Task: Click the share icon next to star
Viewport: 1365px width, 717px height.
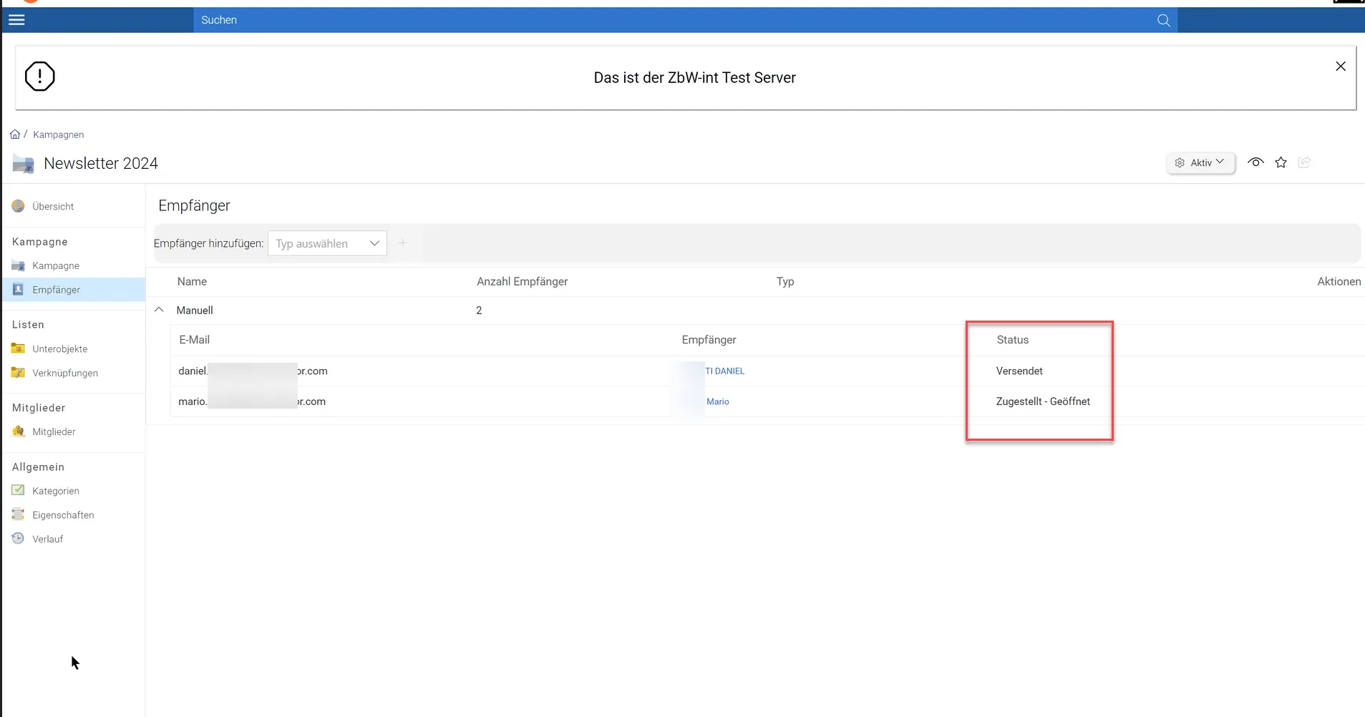Action: point(1304,162)
